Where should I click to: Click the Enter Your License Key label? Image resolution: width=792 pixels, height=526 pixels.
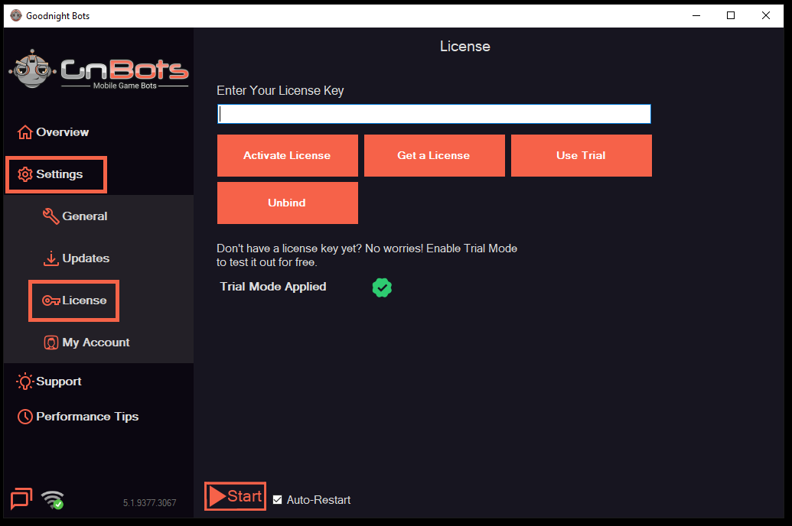(x=280, y=91)
